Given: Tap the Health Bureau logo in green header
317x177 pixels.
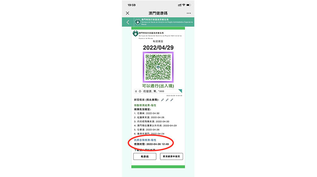Looking at the screenshot, I should pyautogui.click(x=138, y=22).
